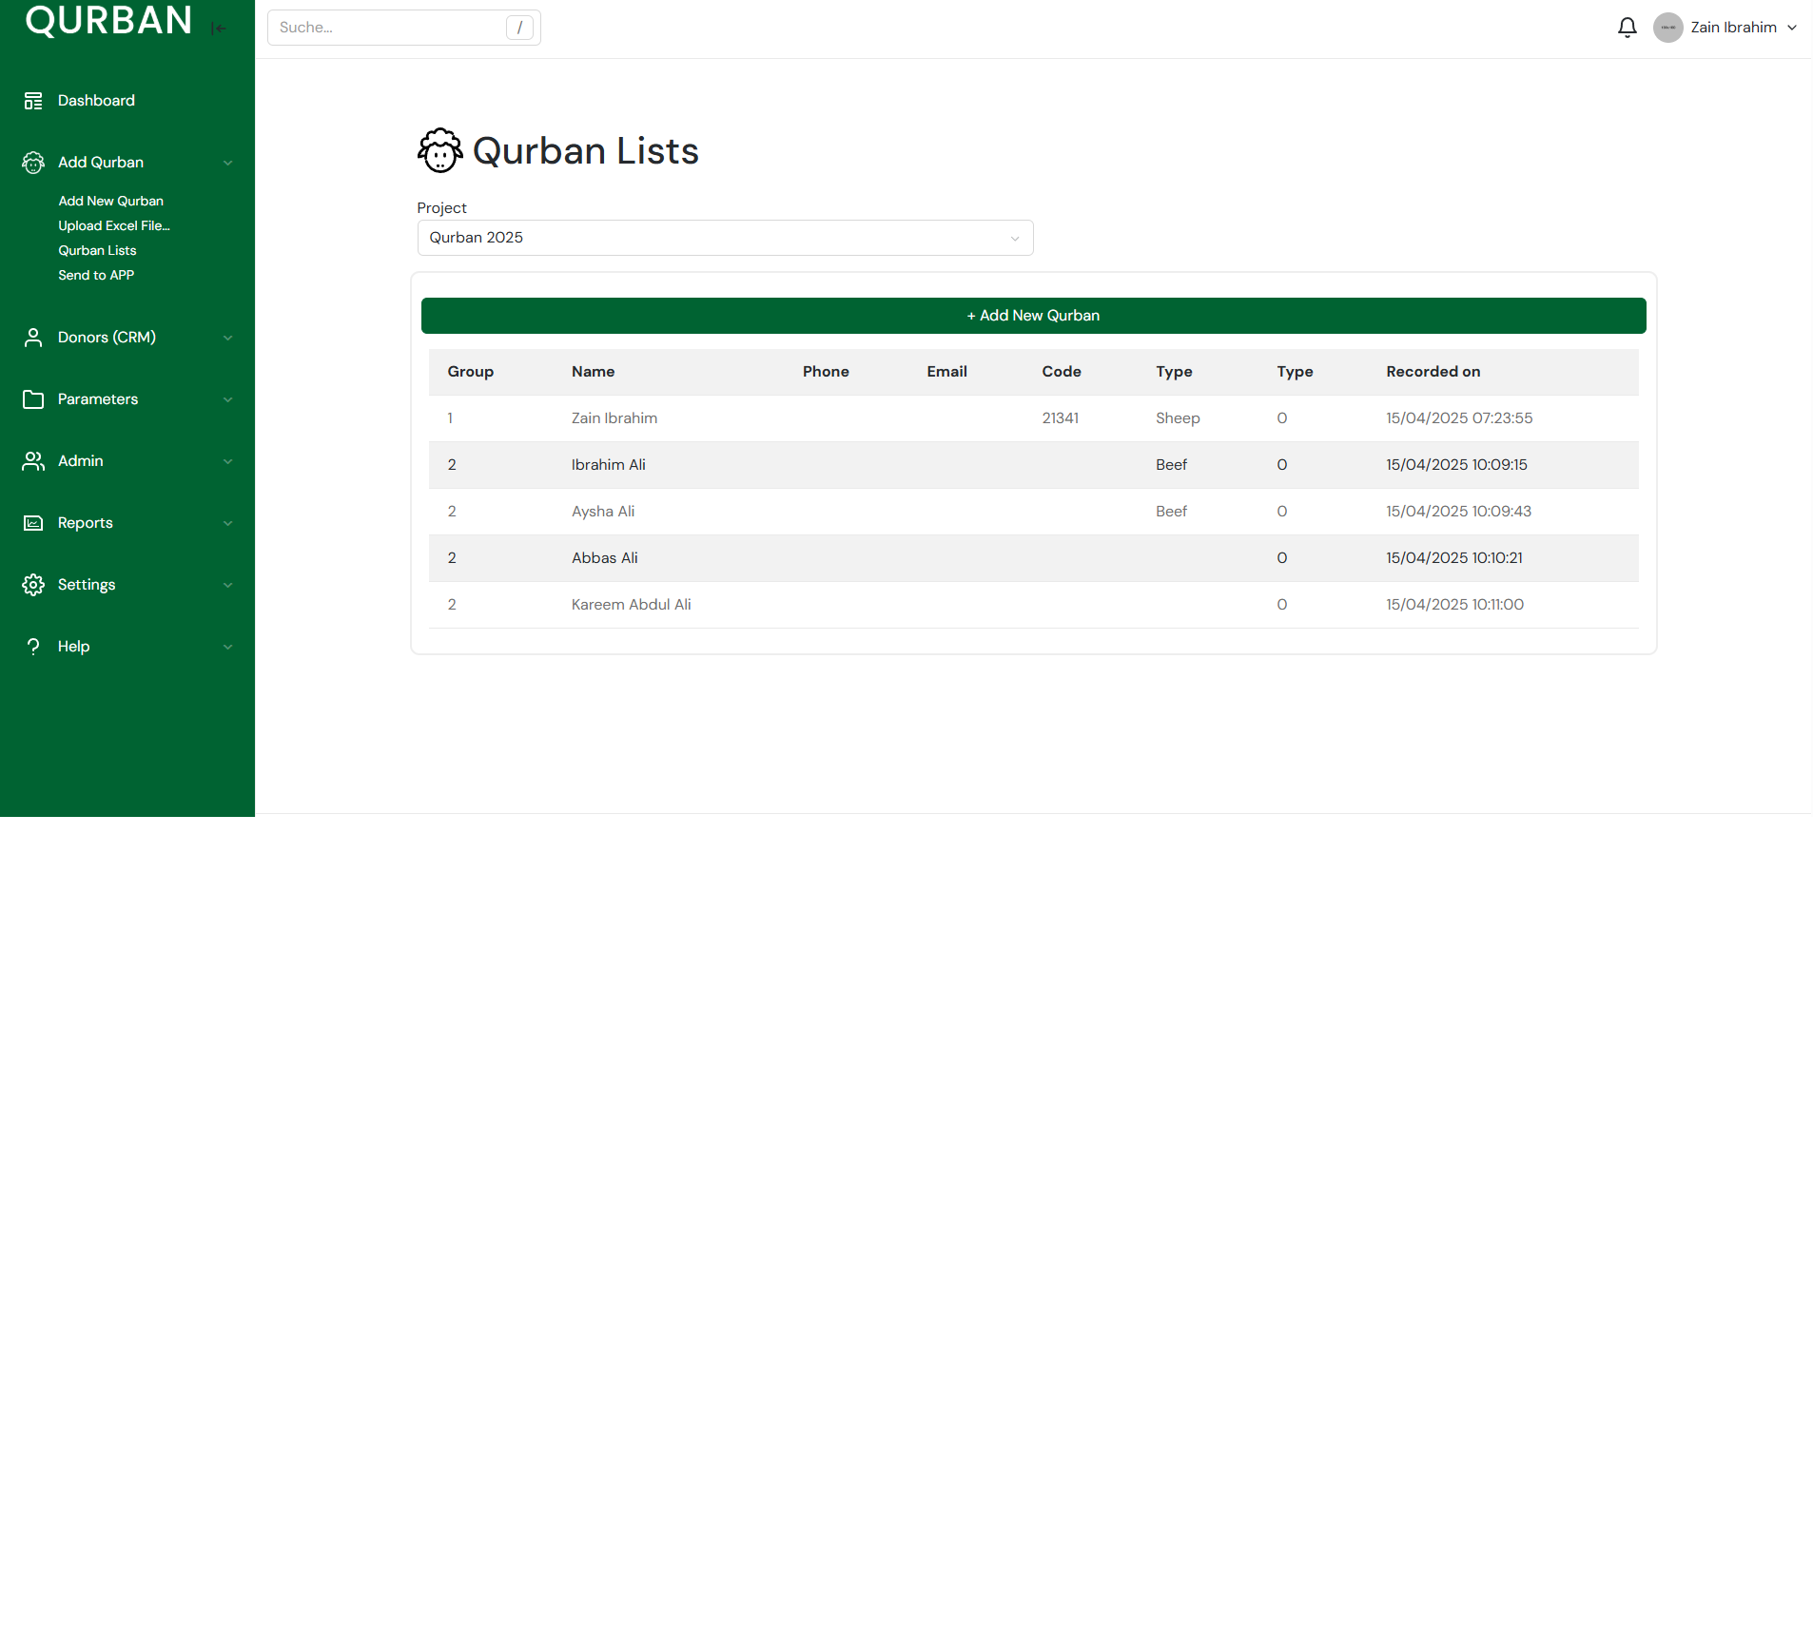Collapse the sidebar with arrow icon
The width and height of the screenshot is (1813, 1630).
tap(219, 29)
